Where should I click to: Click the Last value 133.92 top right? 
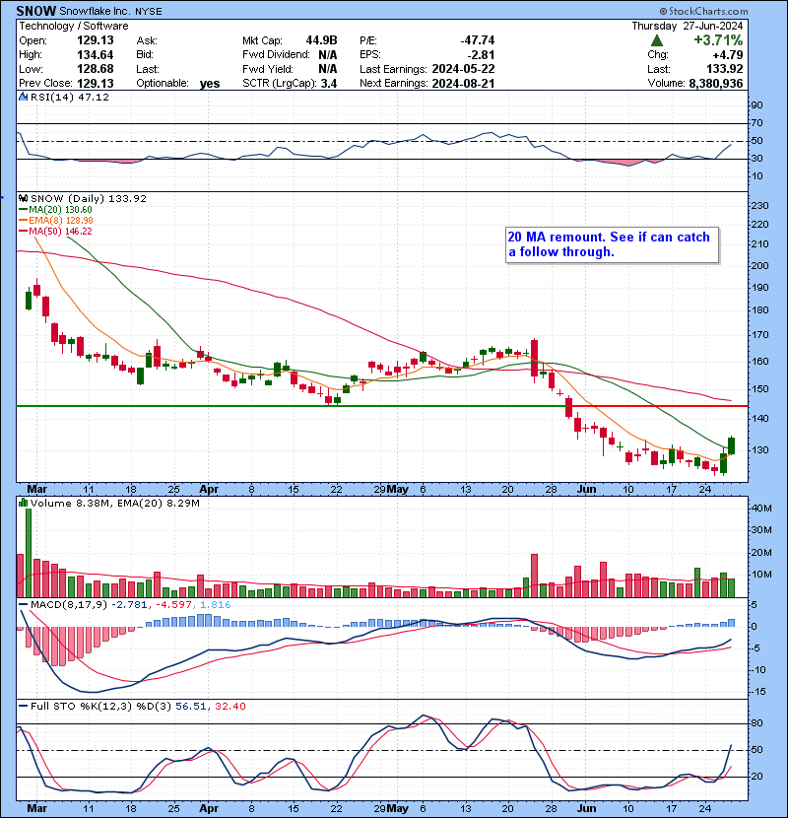pos(725,69)
